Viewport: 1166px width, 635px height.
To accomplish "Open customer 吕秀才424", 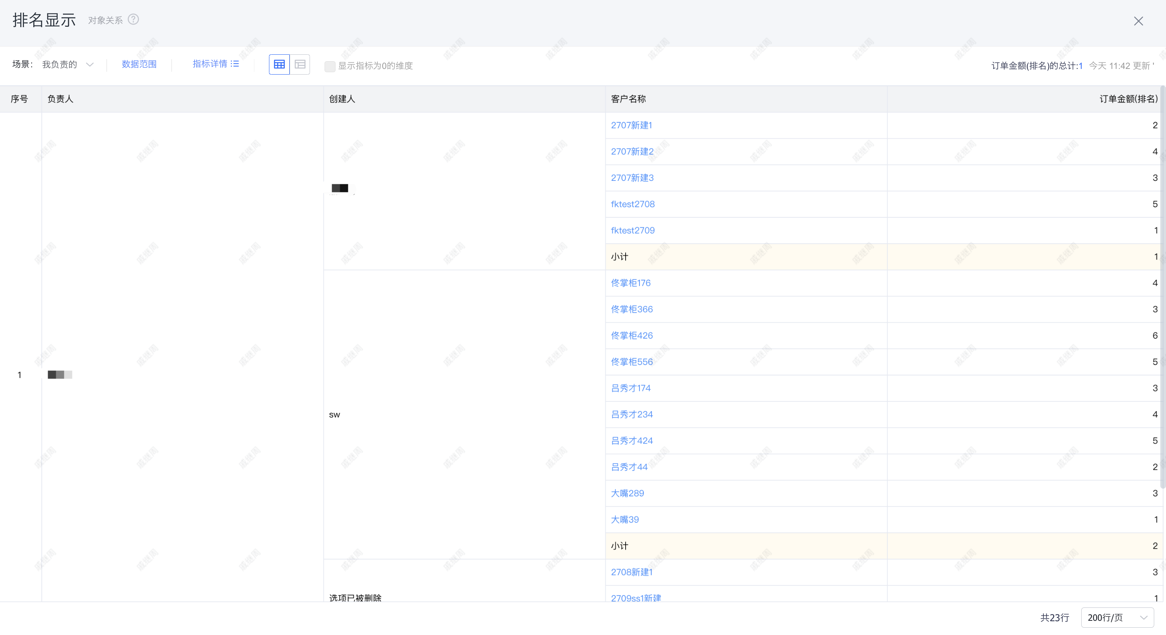I will (x=631, y=440).
